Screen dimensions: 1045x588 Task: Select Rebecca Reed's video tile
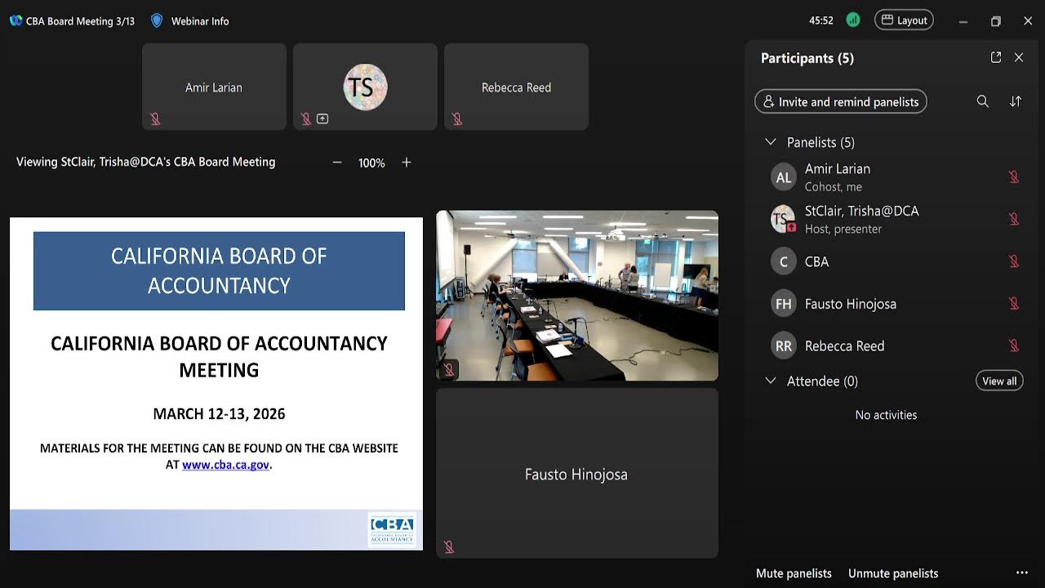pyautogui.click(x=516, y=87)
